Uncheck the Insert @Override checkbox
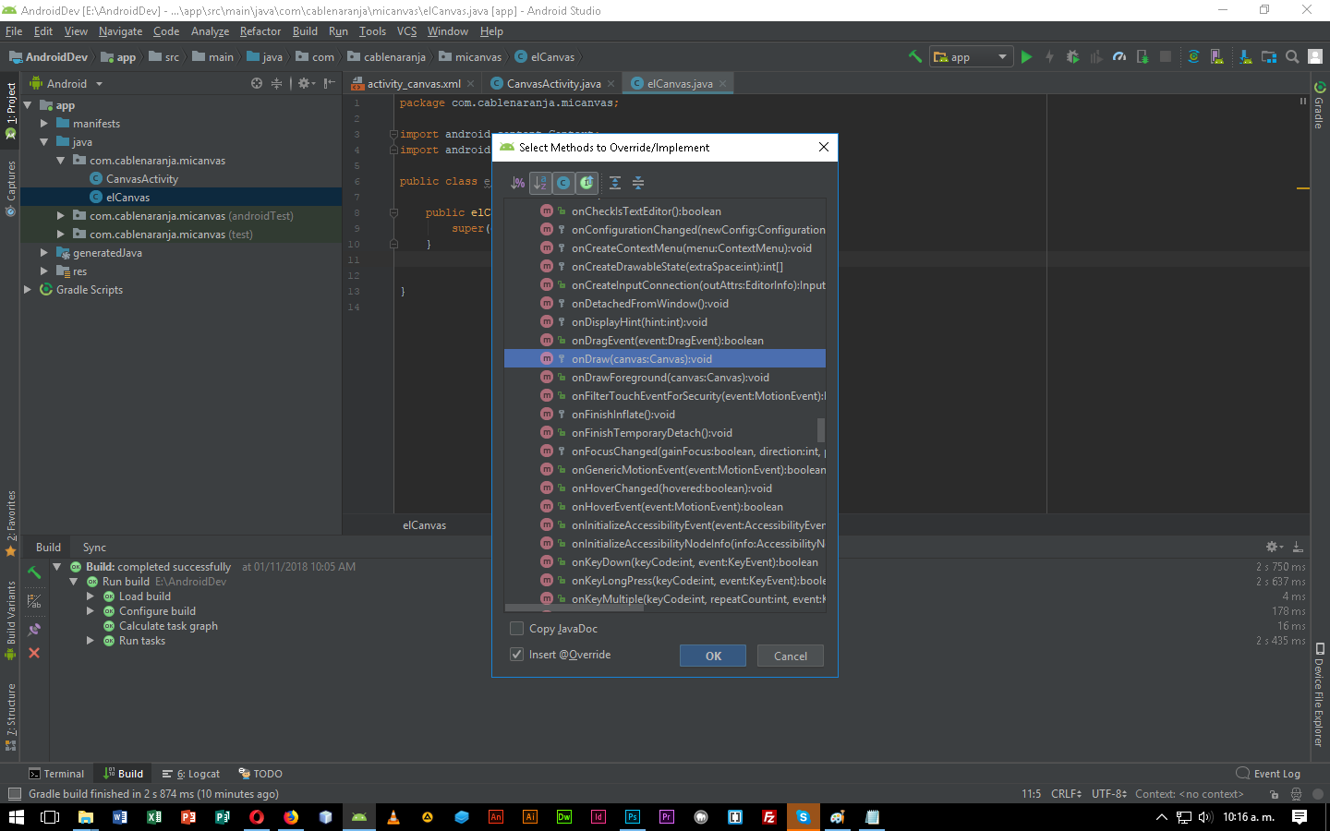This screenshot has height=831, width=1330. click(517, 655)
